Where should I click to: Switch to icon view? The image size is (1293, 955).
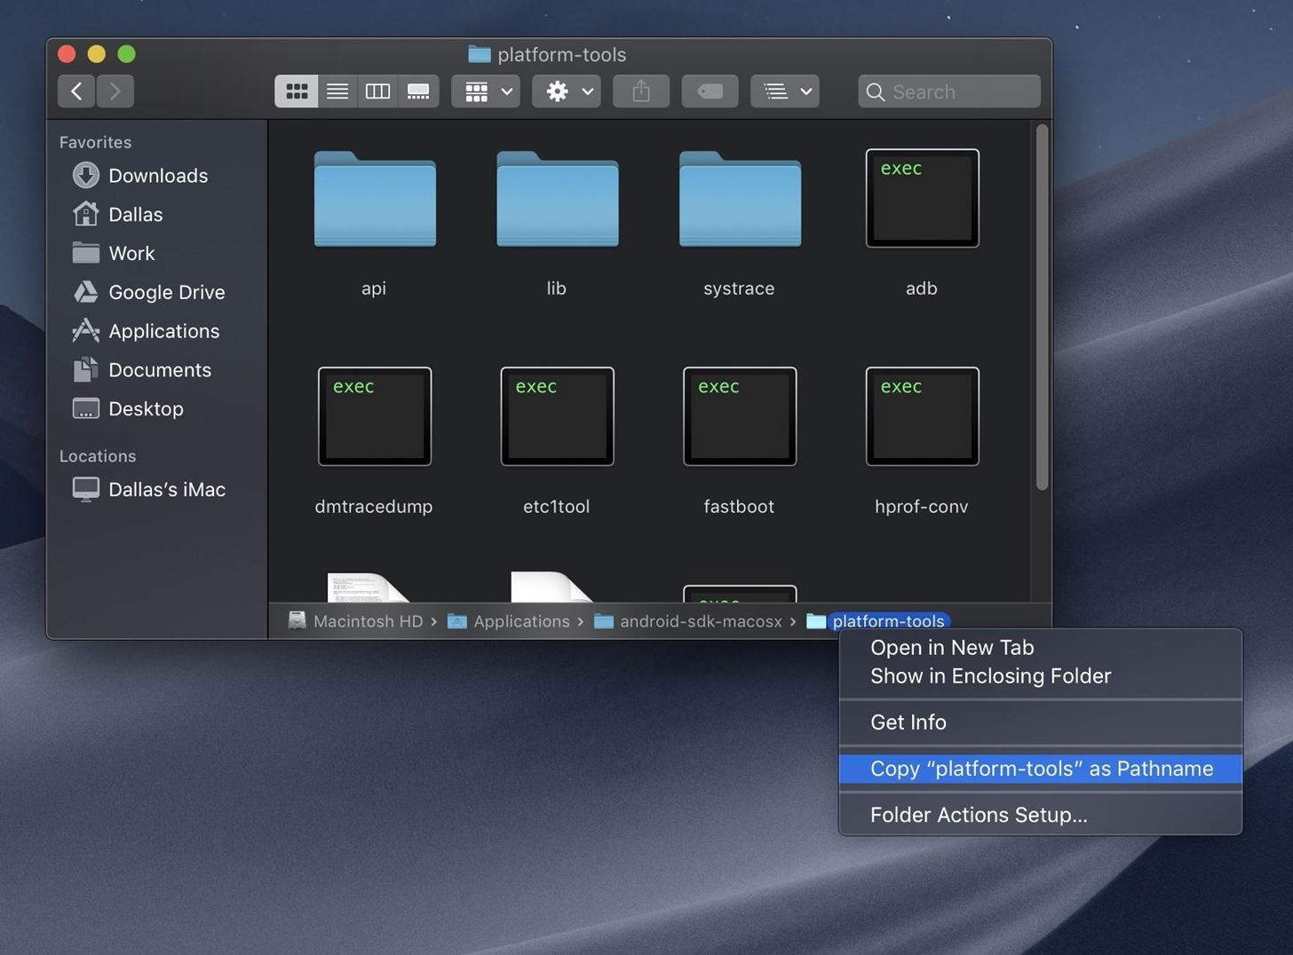pyautogui.click(x=297, y=91)
